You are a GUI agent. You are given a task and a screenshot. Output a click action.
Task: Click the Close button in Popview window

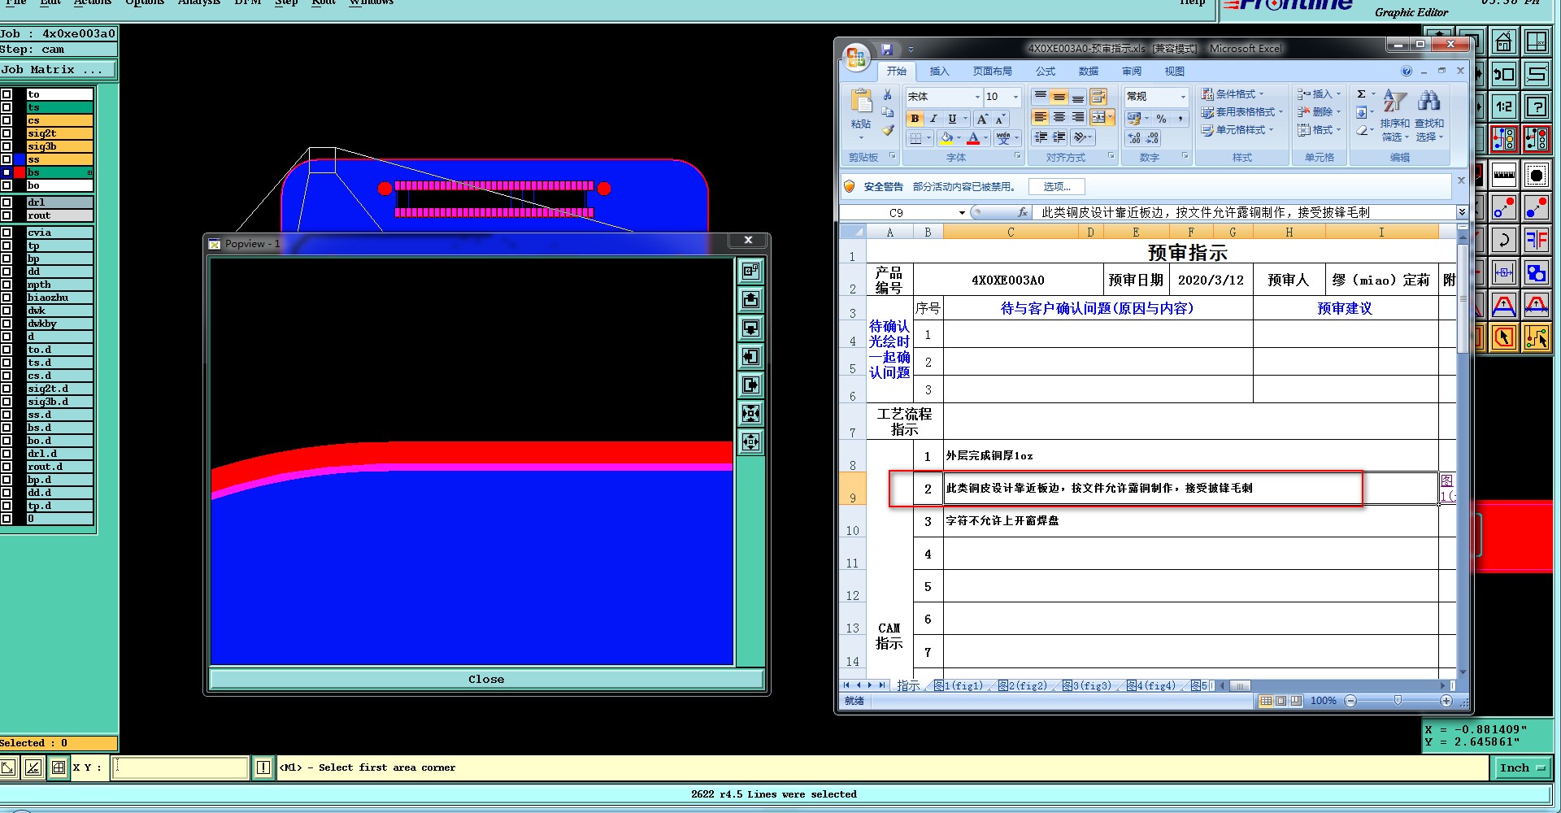(x=486, y=680)
